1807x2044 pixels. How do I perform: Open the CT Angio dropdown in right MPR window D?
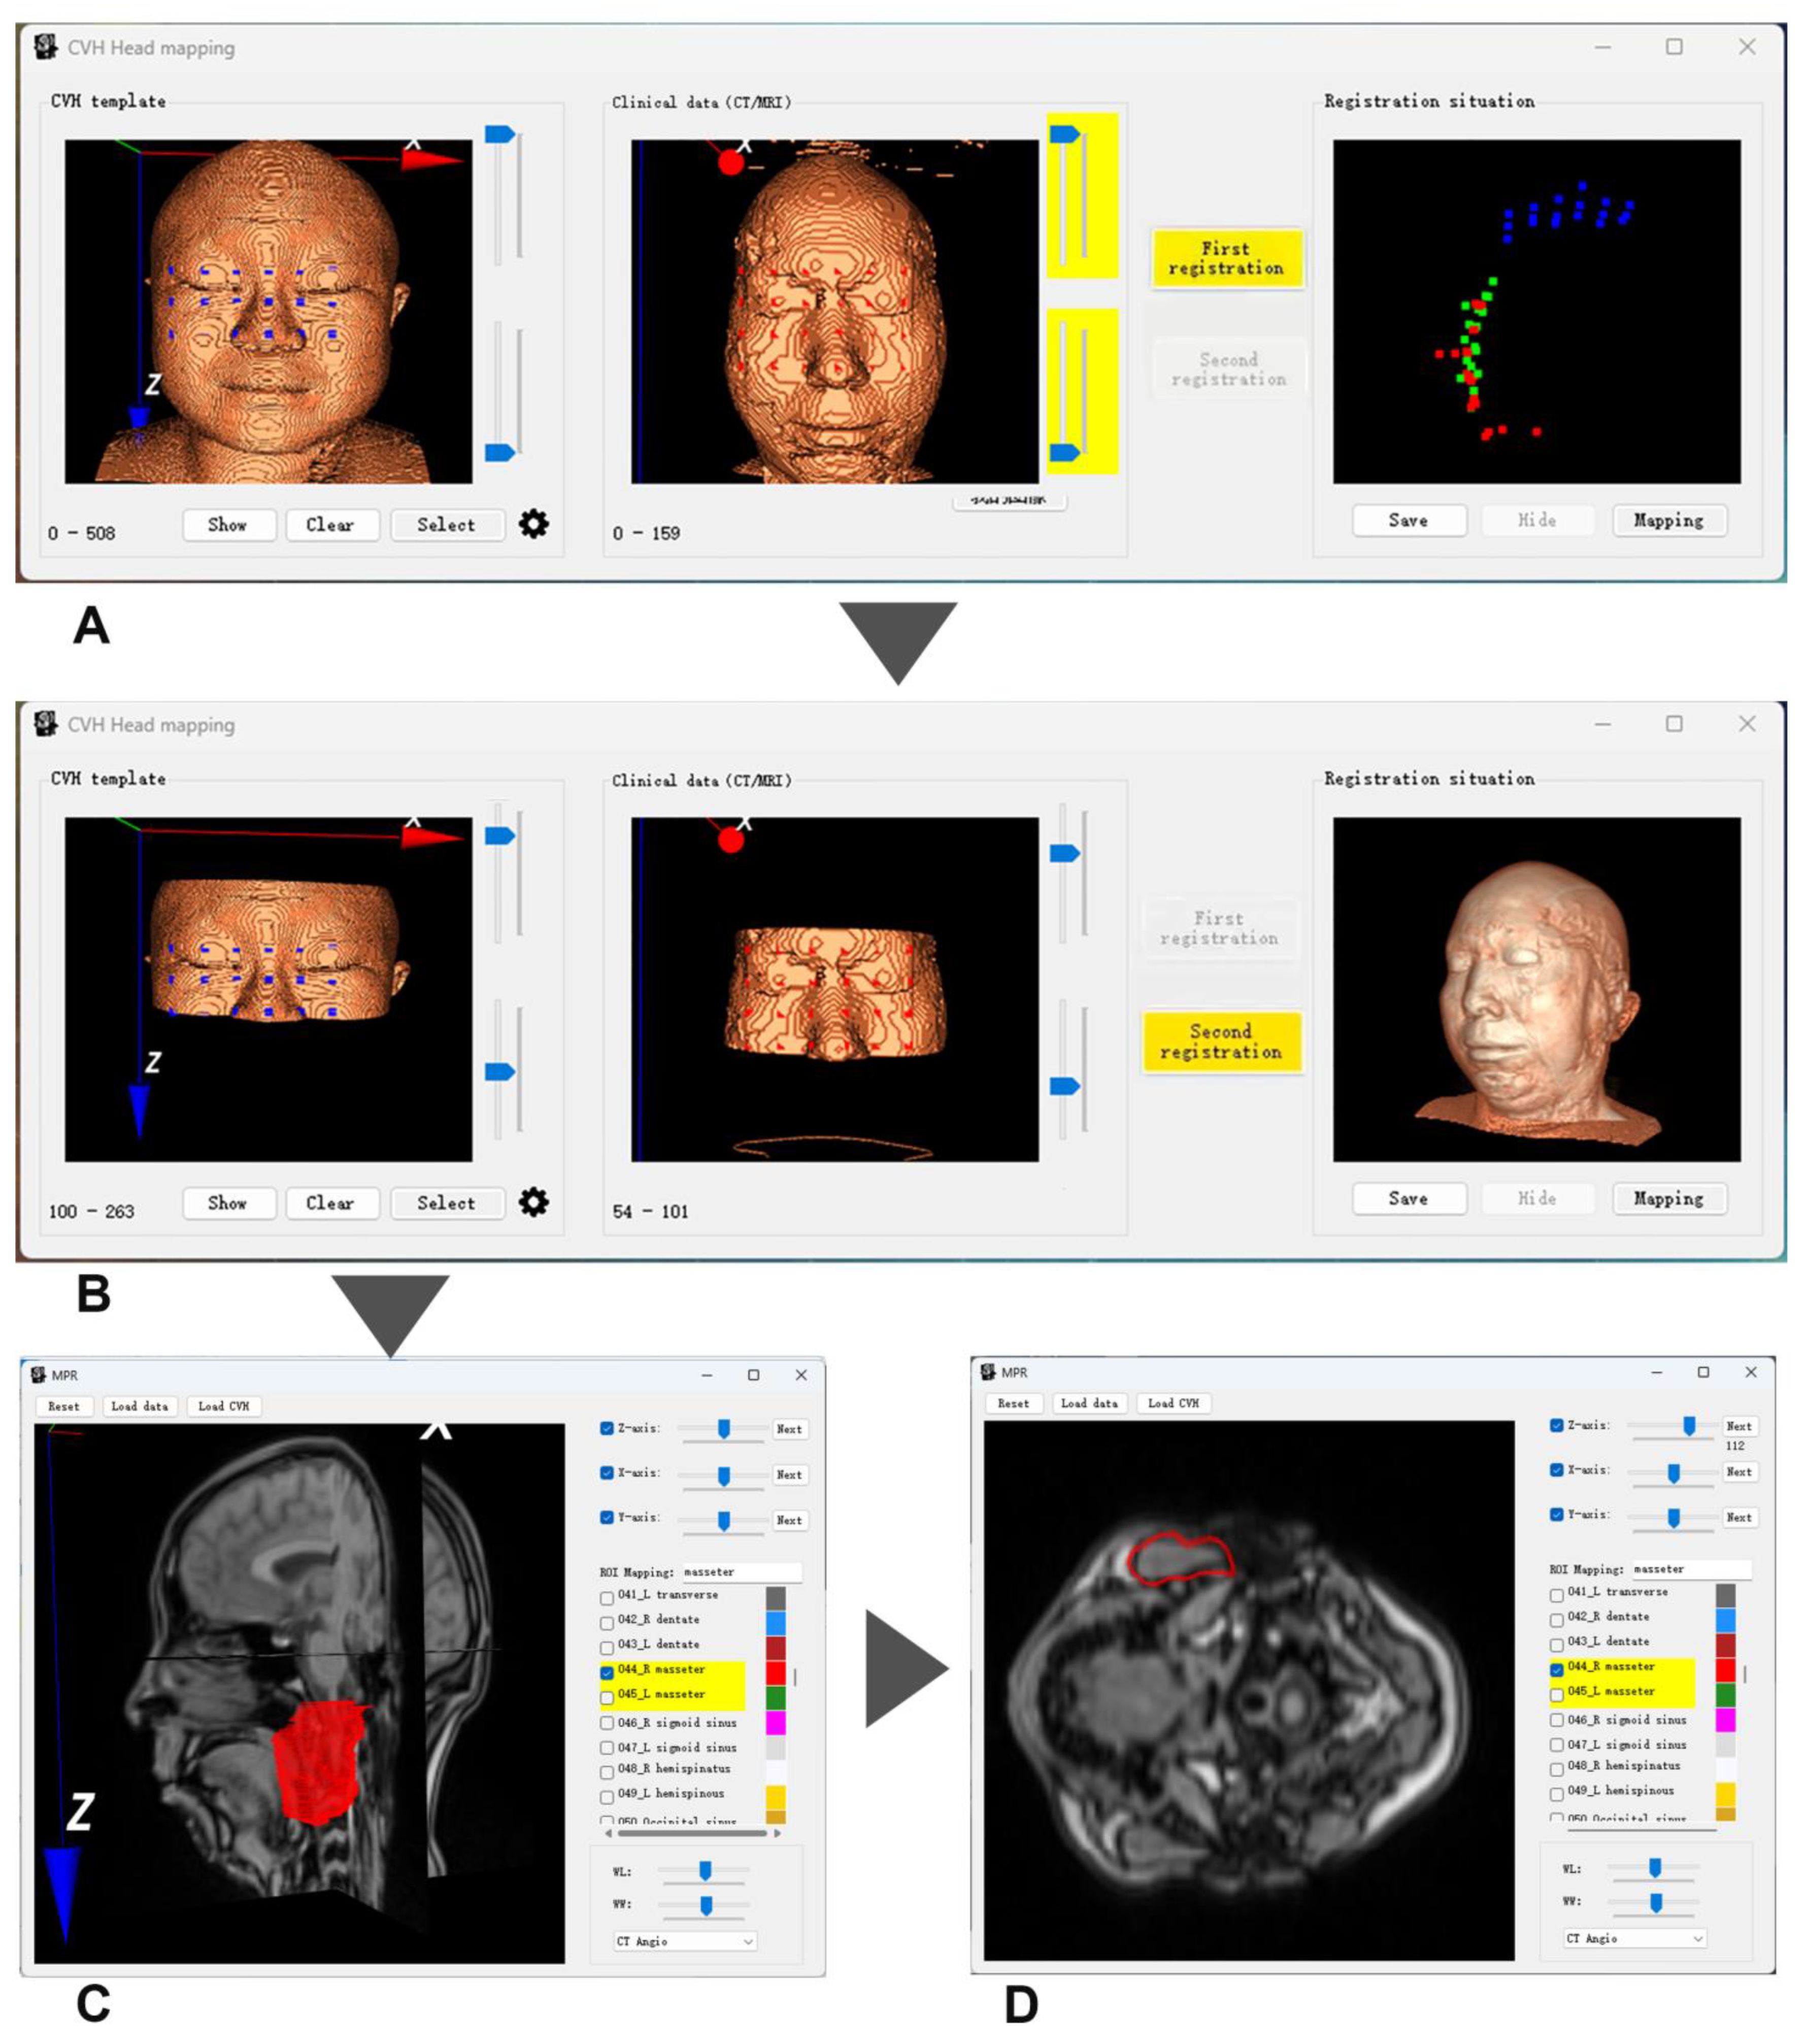click(x=1635, y=1938)
